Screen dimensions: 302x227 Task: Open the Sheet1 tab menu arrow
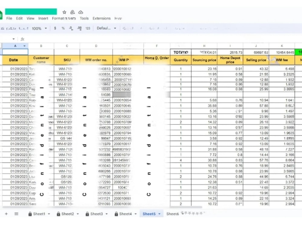(x=49, y=214)
